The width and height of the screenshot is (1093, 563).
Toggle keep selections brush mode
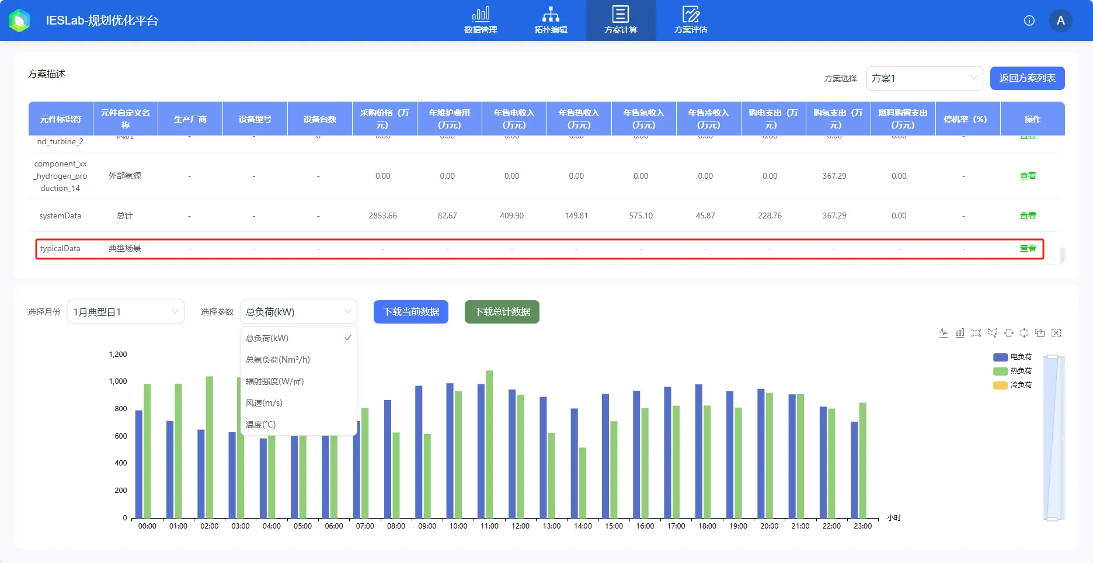click(x=1040, y=333)
